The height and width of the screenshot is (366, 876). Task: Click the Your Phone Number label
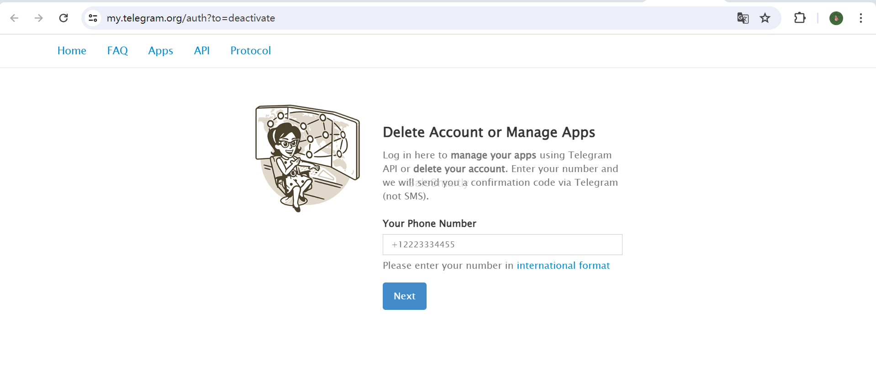click(429, 224)
